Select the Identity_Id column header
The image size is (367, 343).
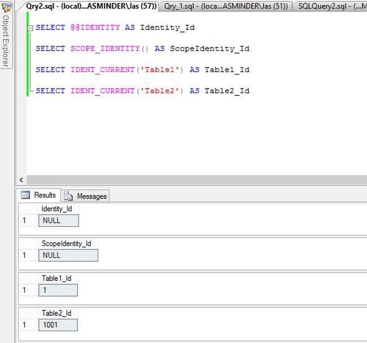click(59, 209)
